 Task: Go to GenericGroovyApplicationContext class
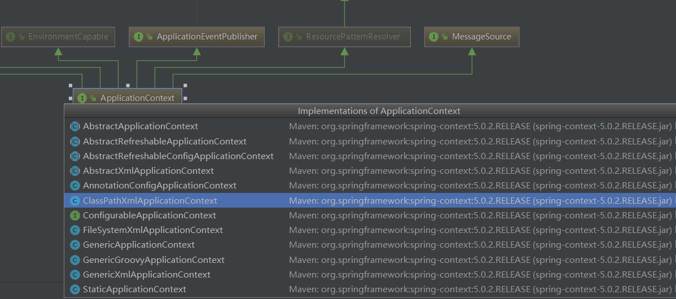153,260
